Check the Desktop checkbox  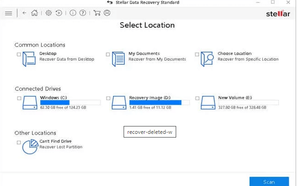(19, 54)
